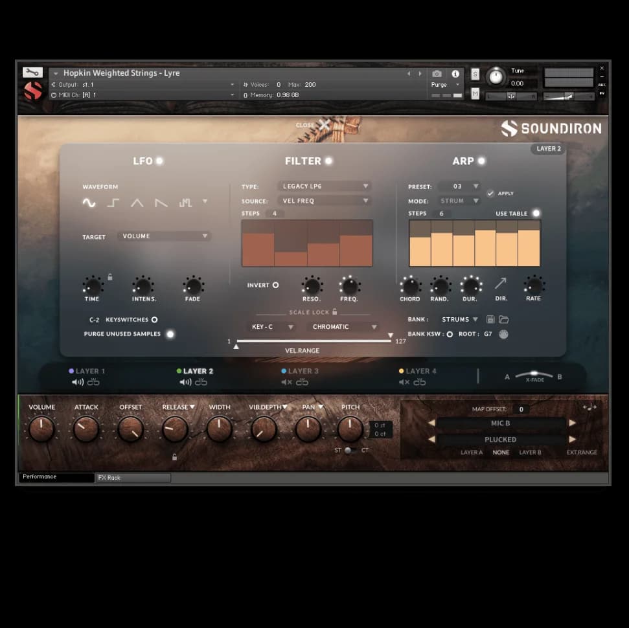This screenshot has height=628, width=629.
Task: Toggle the Use Table switch
Action: 536,213
